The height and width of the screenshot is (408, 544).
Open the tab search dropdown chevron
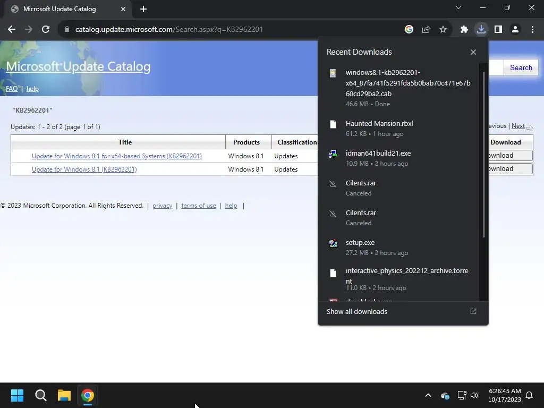(x=458, y=7)
